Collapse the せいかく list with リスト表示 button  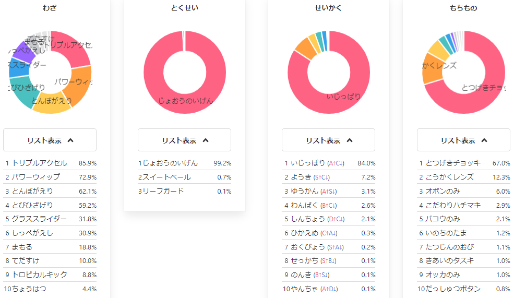(x=328, y=140)
